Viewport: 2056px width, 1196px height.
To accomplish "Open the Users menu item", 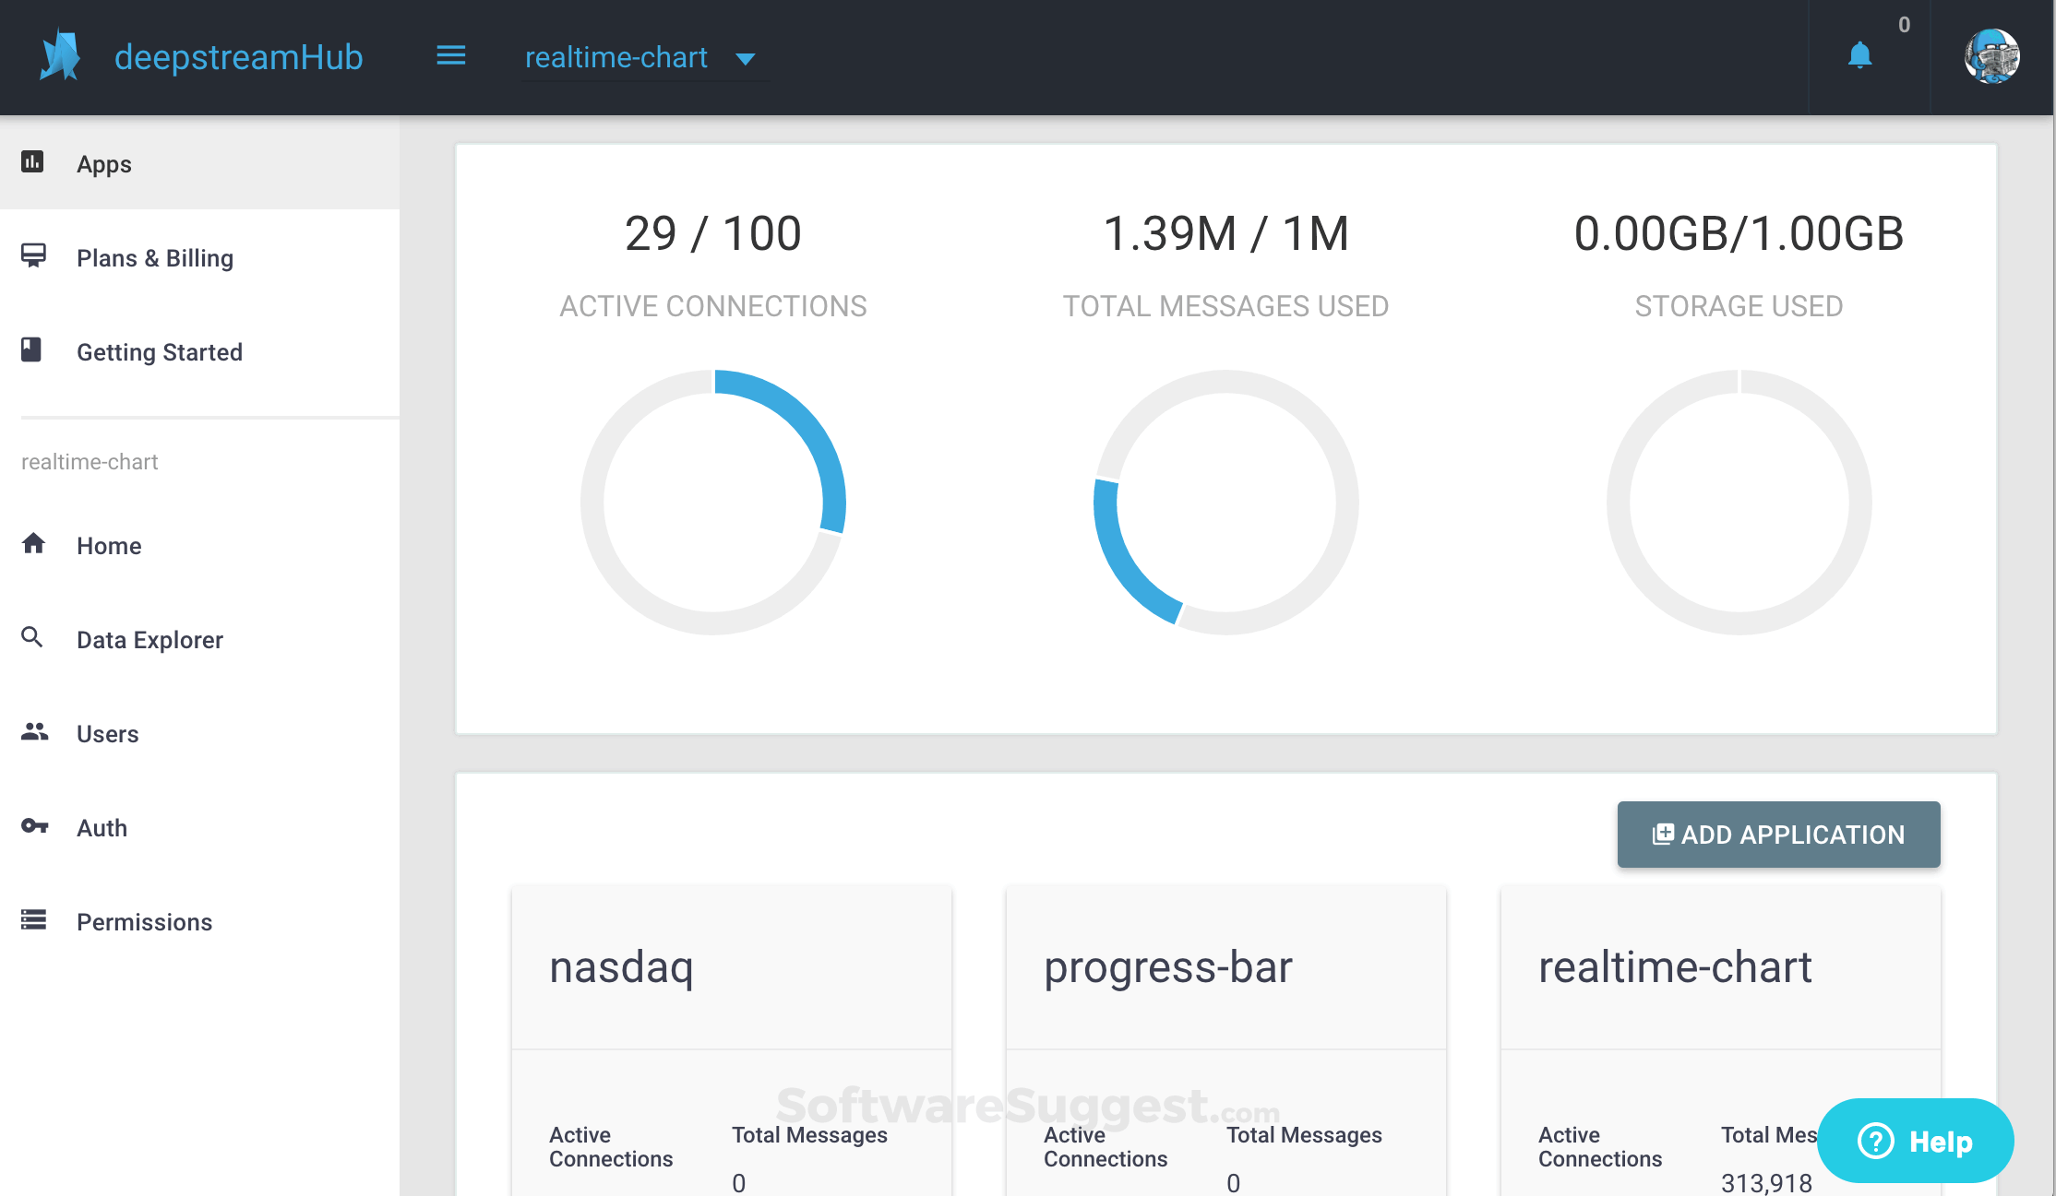I will tap(107, 734).
